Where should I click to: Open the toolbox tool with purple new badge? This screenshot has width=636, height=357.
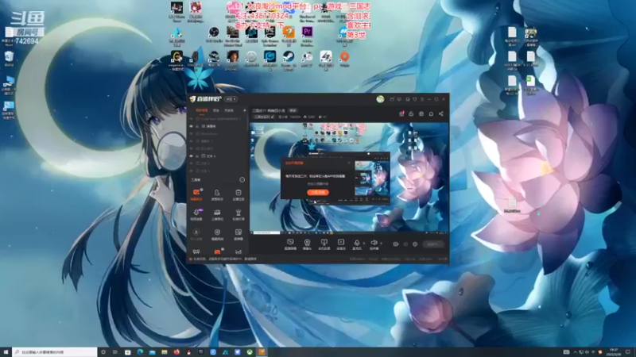[x=196, y=214]
